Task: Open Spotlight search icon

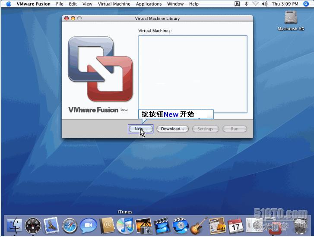Action: [306, 4]
